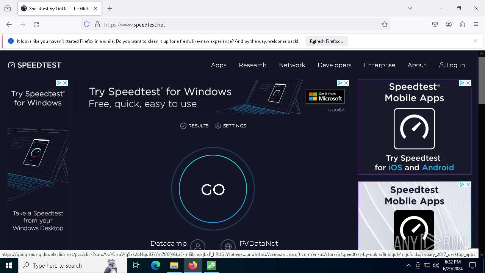This screenshot has width=485, height=273.
Task: Open the Extensions puzzle icon
Action: pyautogui.click(x=462, y=25)
